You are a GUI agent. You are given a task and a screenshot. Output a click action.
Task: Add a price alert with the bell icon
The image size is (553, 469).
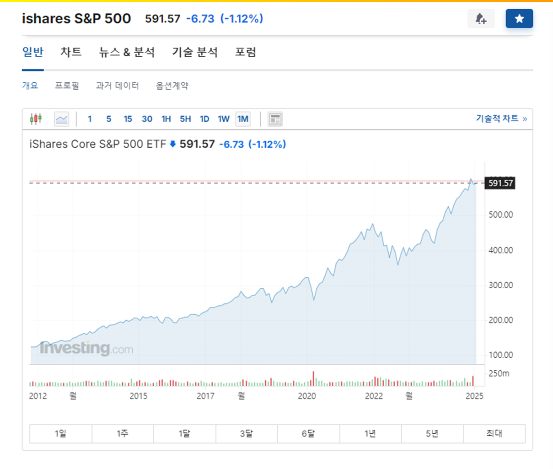pos(481,19)
